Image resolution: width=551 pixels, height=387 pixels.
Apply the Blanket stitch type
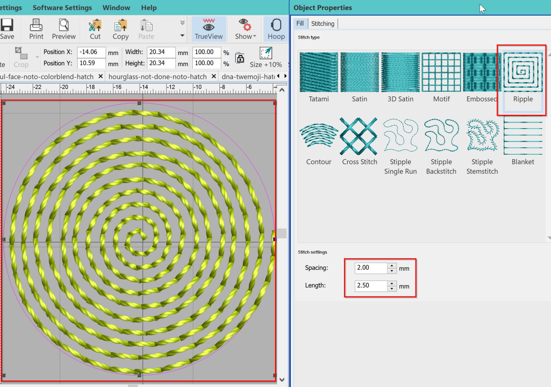(x=523, y=136)
